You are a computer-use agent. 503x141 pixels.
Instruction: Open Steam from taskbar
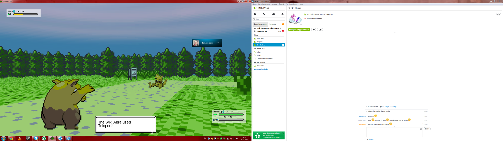(28, 138)
